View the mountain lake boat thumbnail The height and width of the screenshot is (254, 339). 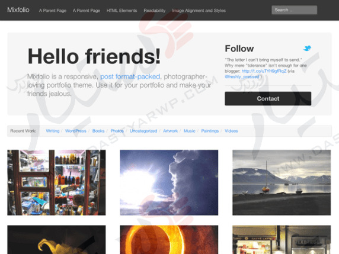click(x=282, y=182)
